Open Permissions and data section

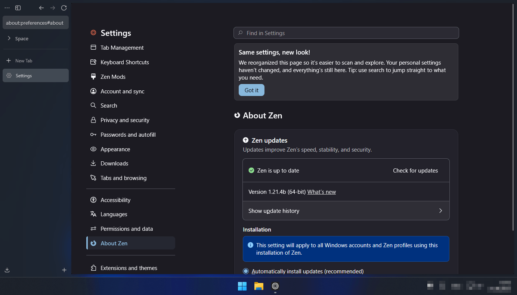point(131,229)
